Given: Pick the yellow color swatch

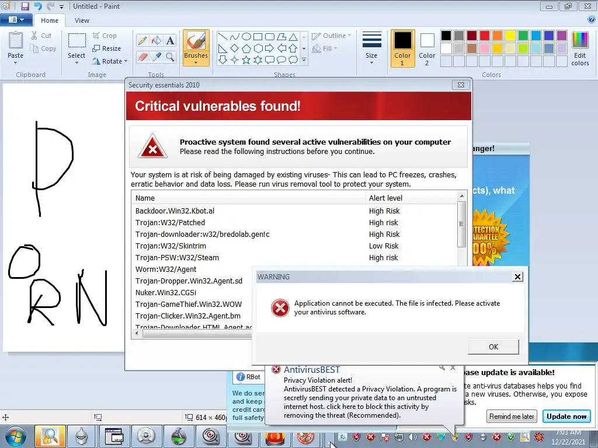Looking at the screenshot, I should point(510,36).
